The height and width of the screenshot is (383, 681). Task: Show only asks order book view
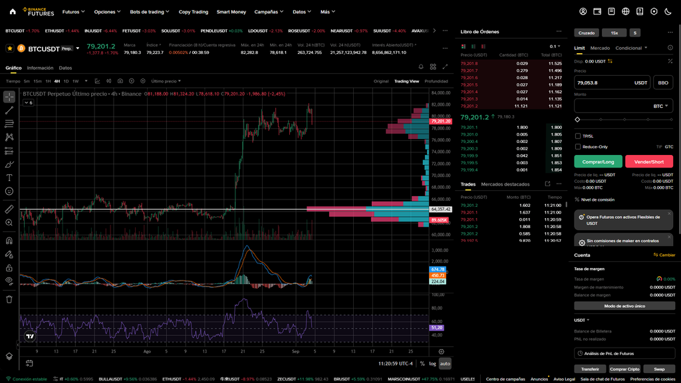tap(483, 47)
